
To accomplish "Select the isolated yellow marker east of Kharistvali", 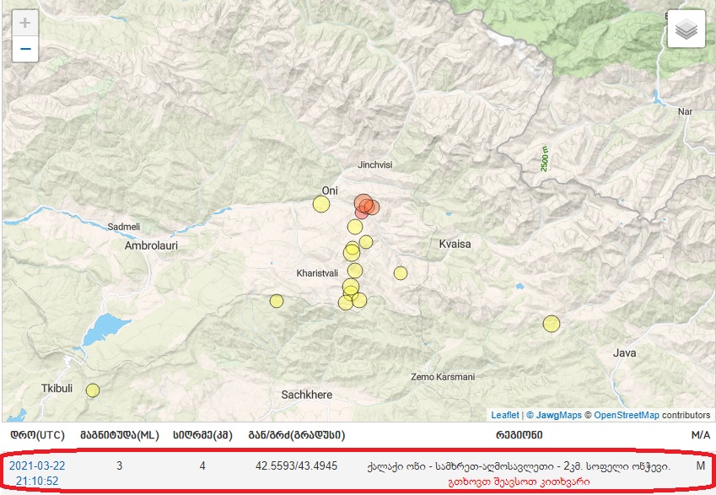I will click(x=401, y=272).
